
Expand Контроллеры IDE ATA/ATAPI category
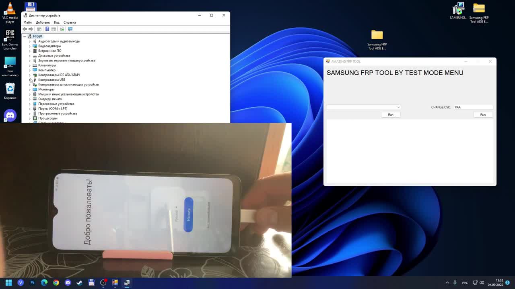click(x=29, y=75)
